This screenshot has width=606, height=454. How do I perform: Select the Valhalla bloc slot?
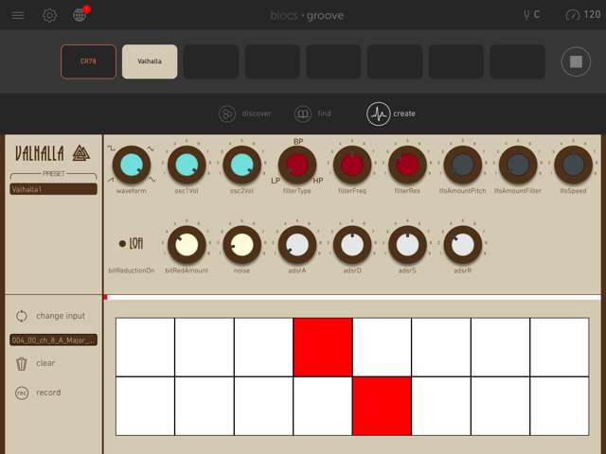click(150, 61)
